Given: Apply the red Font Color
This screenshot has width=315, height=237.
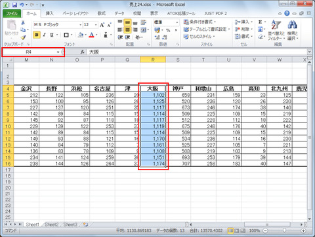Looking at the screenshot, I should (x=92, y=35).
